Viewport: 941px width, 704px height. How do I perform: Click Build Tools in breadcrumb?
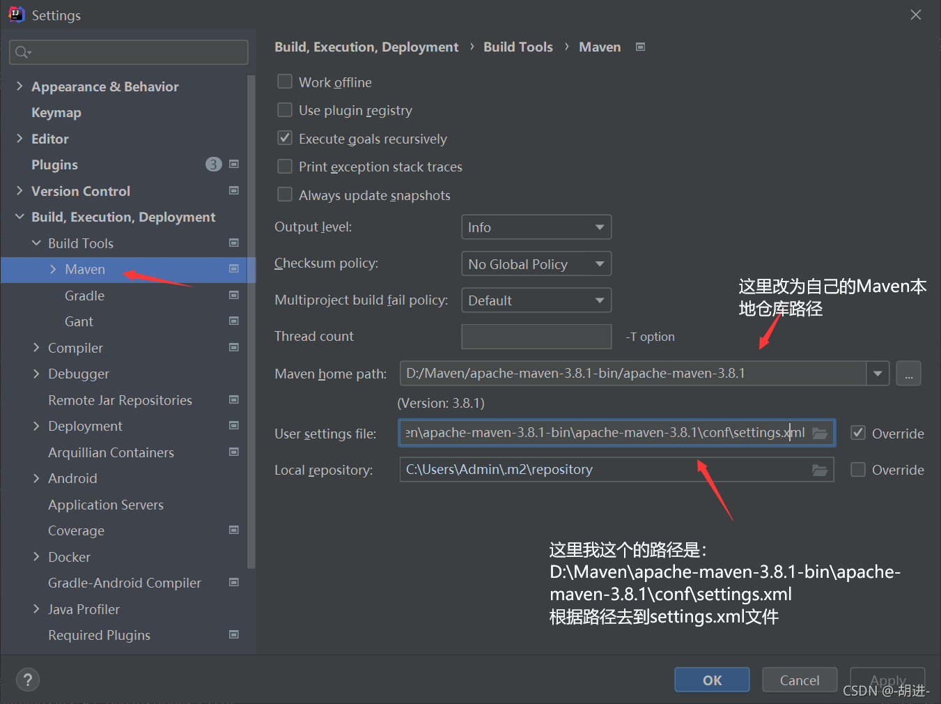point(518,47)
